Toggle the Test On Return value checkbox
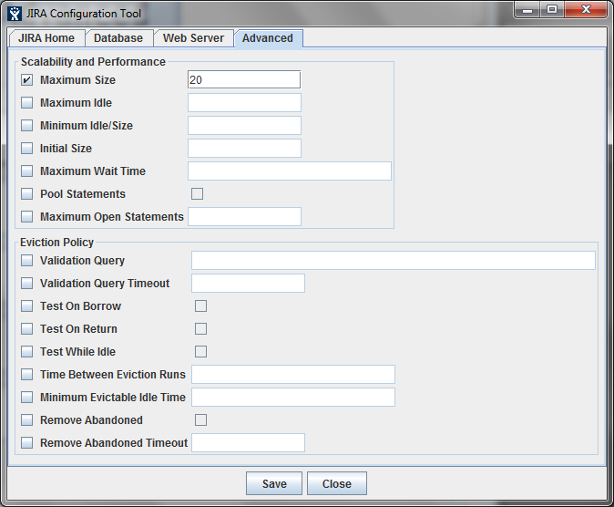 201,328
